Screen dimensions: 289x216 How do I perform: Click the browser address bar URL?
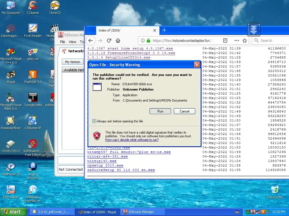click(x=183, y=40)
